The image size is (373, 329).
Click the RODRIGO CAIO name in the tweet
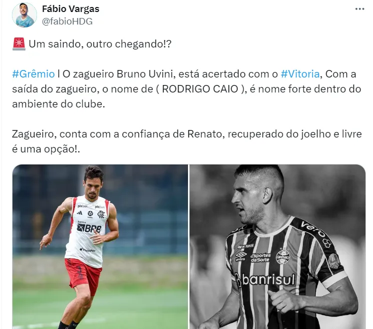(200, 89)
